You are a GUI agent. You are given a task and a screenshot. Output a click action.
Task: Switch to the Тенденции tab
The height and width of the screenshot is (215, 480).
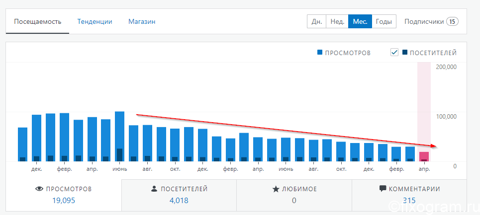[95, 22]
